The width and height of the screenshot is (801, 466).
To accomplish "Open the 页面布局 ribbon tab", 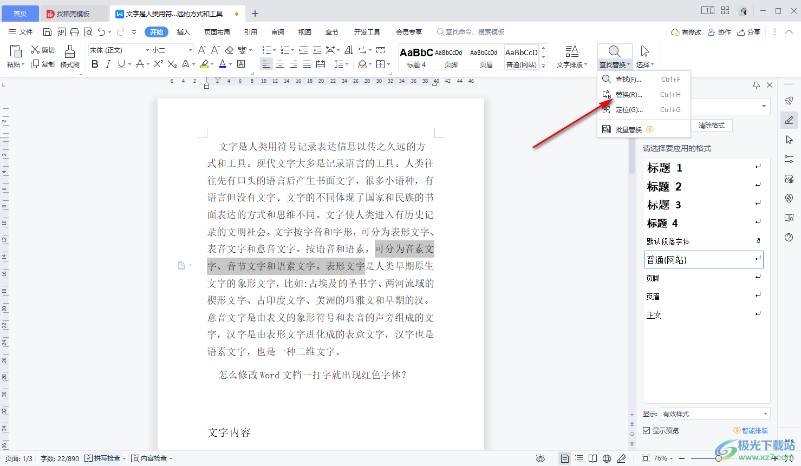I will tap(217, 32).
